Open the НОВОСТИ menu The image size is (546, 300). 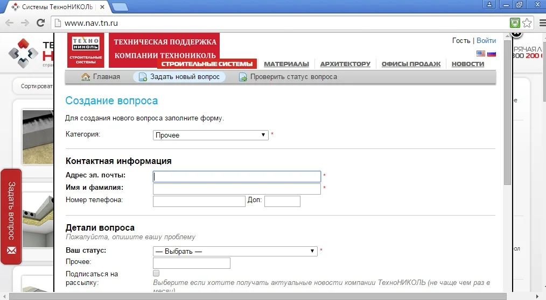[467, 64]
